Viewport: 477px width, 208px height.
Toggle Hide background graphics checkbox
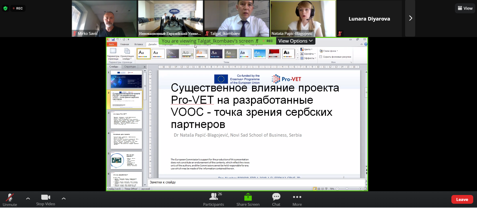(321, 57)
